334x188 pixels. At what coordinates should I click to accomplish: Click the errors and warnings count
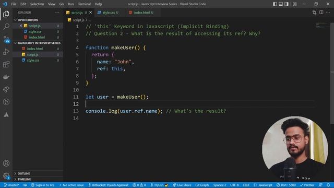click(139, 185)
